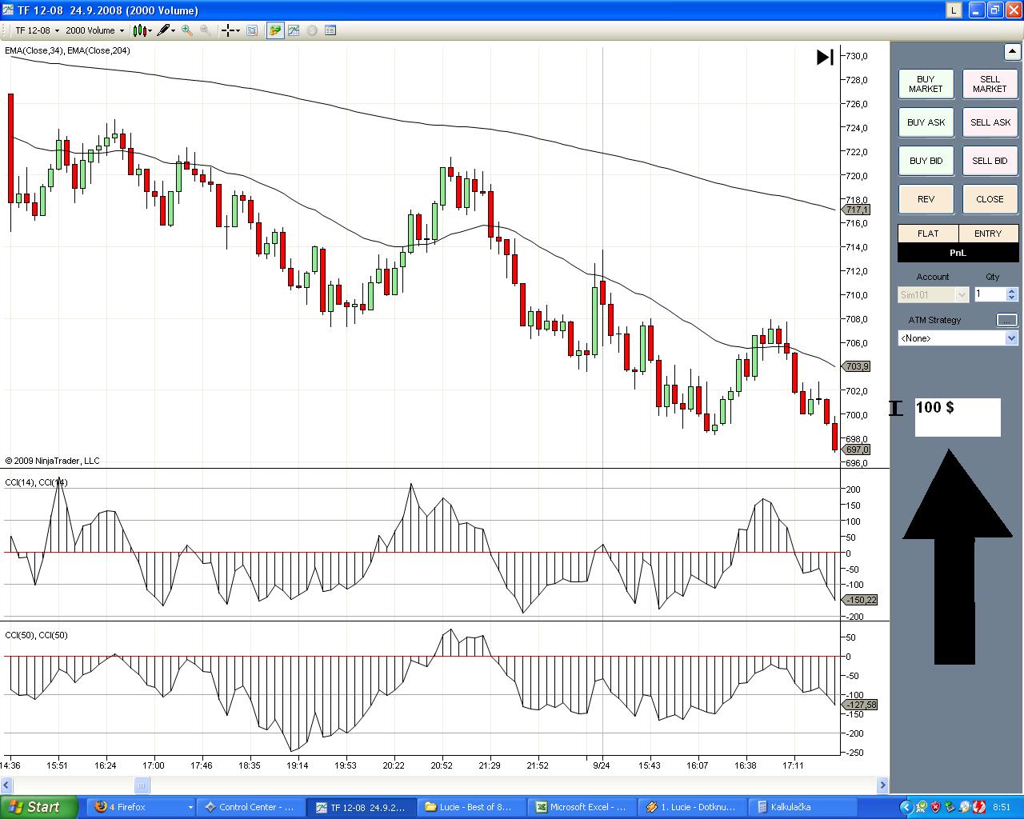Collapse the chart trader panel arrow
This screenshot has height=819, width=1024.
click(x=1012, y=52)
